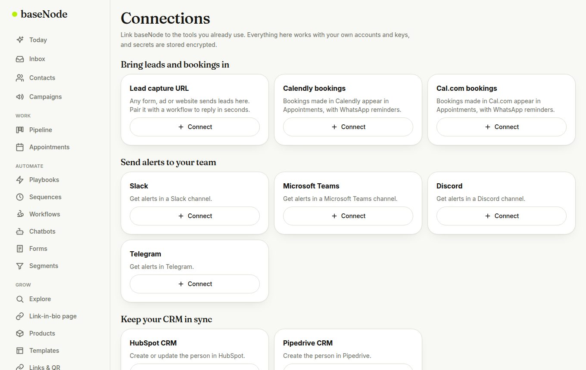
Task: Click the Workflows icon in sidebar
Action: (x=20, y=214)
